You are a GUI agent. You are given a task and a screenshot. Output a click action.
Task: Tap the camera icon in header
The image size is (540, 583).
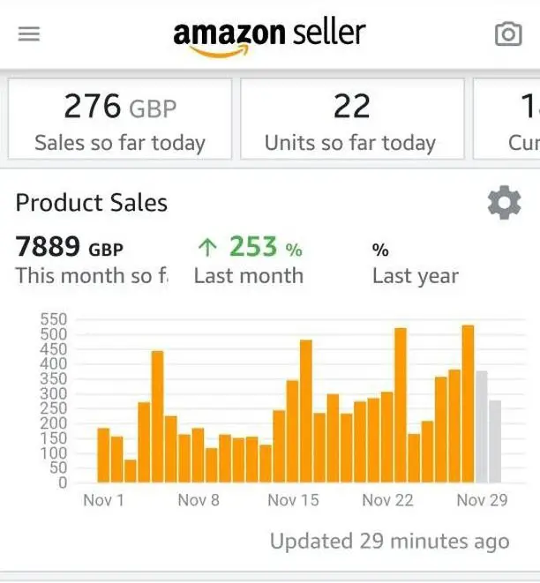[508, 34]
